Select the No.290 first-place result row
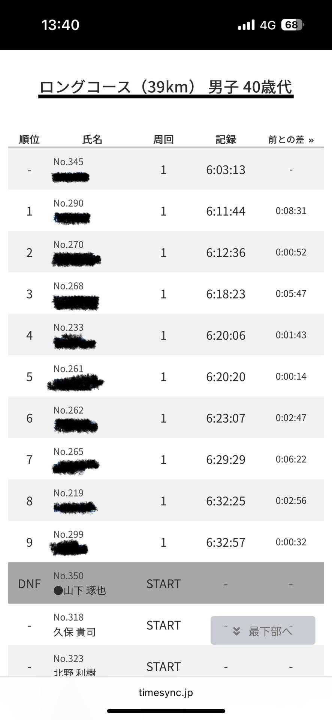This screenshot has width=332, height=720. tap(166, 211)
